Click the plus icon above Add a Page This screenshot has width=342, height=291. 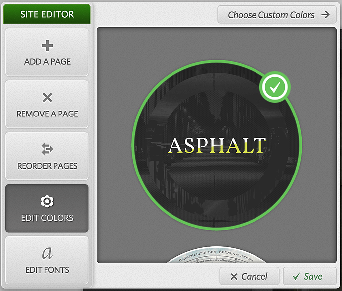(47, 45)
